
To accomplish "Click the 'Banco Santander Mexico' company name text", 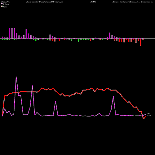I will click(124, 2).
